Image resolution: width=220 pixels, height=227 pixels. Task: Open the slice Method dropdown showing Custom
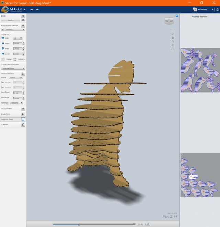point(15,78)
